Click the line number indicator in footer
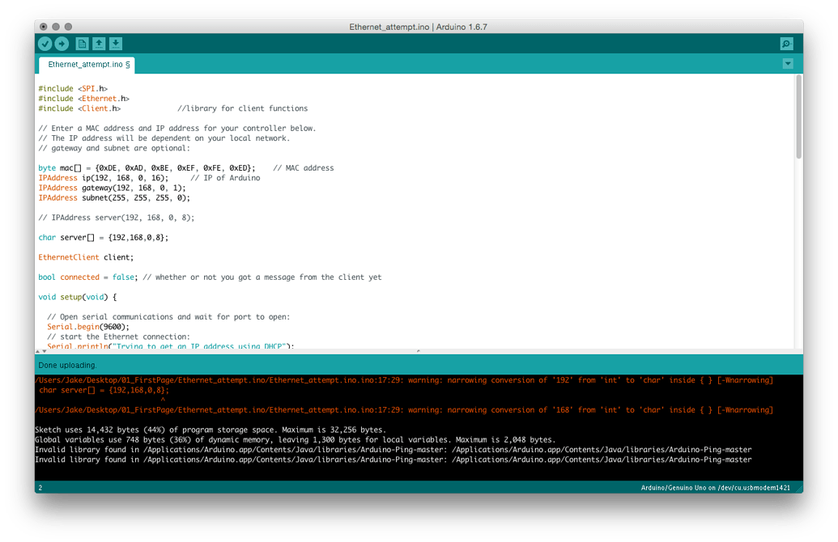This screenshot has height=542, width=838. click(x=40, y=488)
